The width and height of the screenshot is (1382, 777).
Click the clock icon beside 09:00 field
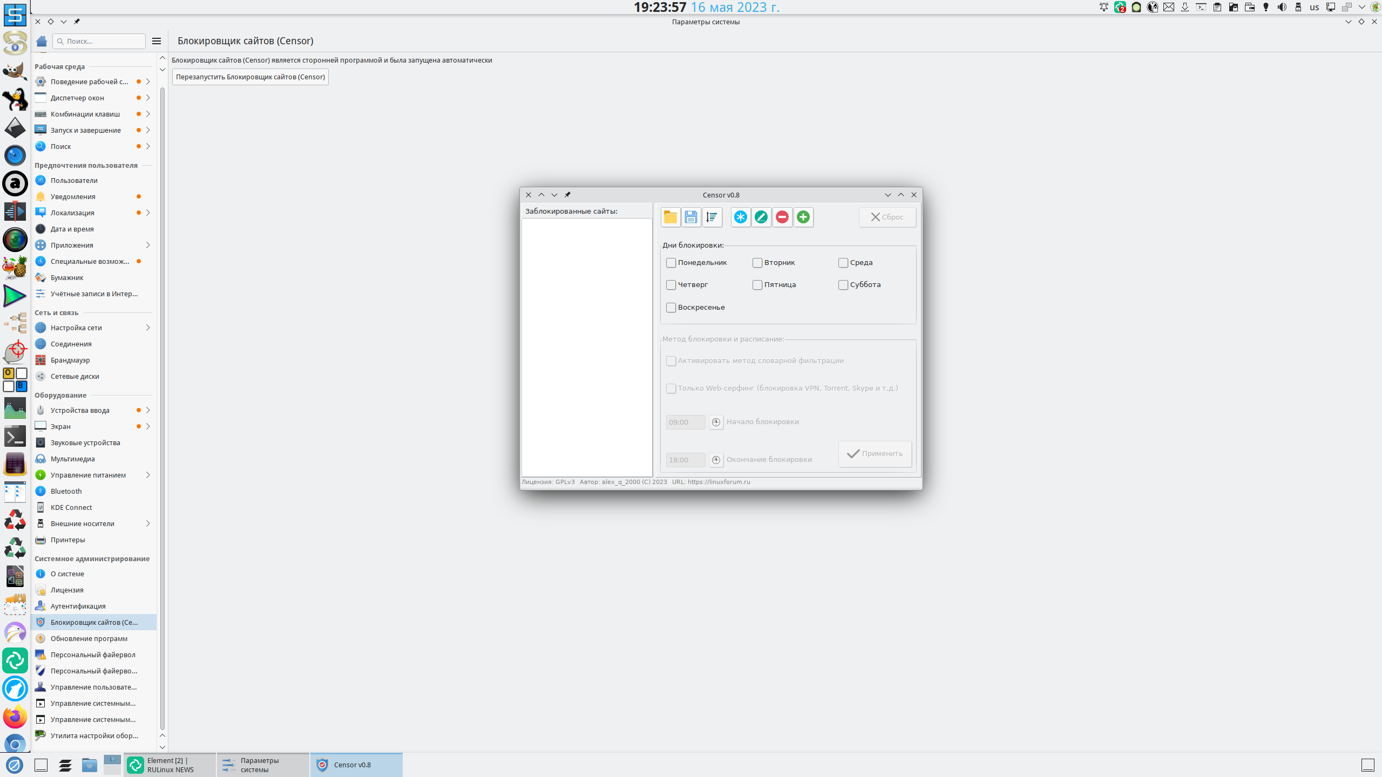pos(716,422)
